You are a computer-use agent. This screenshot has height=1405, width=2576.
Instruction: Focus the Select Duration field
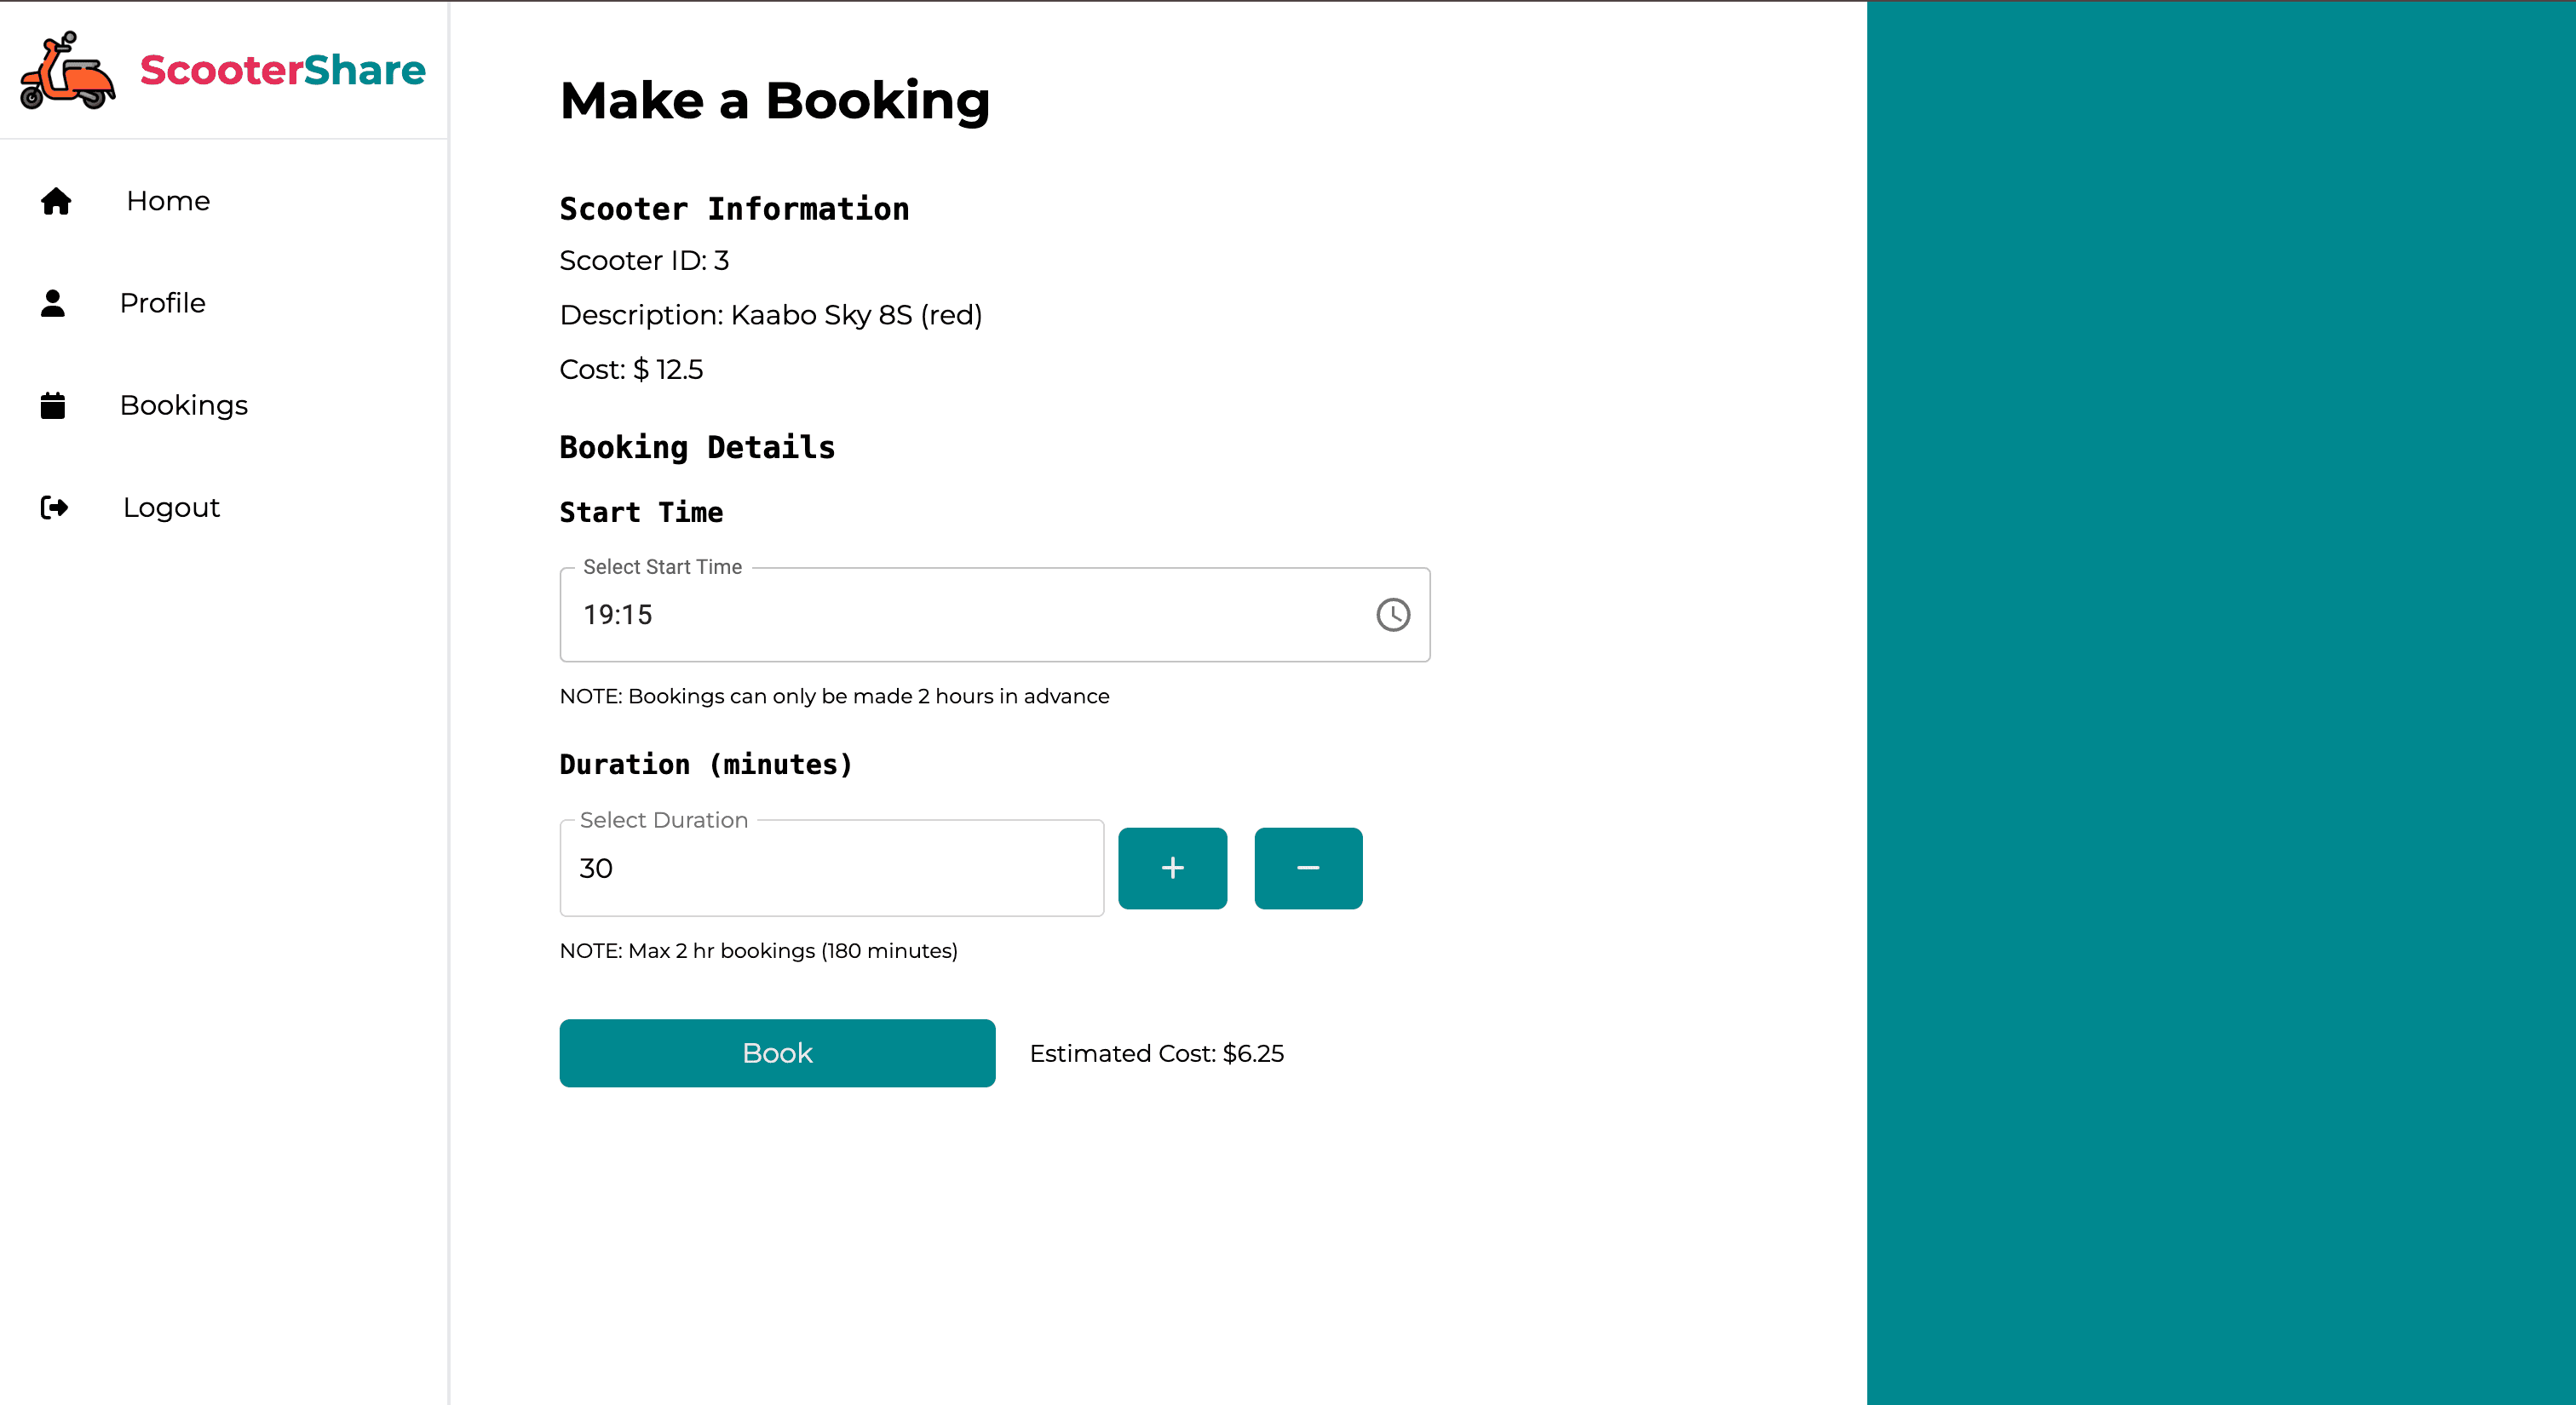tap(832, 869)
